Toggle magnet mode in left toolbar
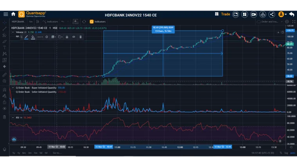The width and height of the screenshot is (297, 167). (5, 90)
